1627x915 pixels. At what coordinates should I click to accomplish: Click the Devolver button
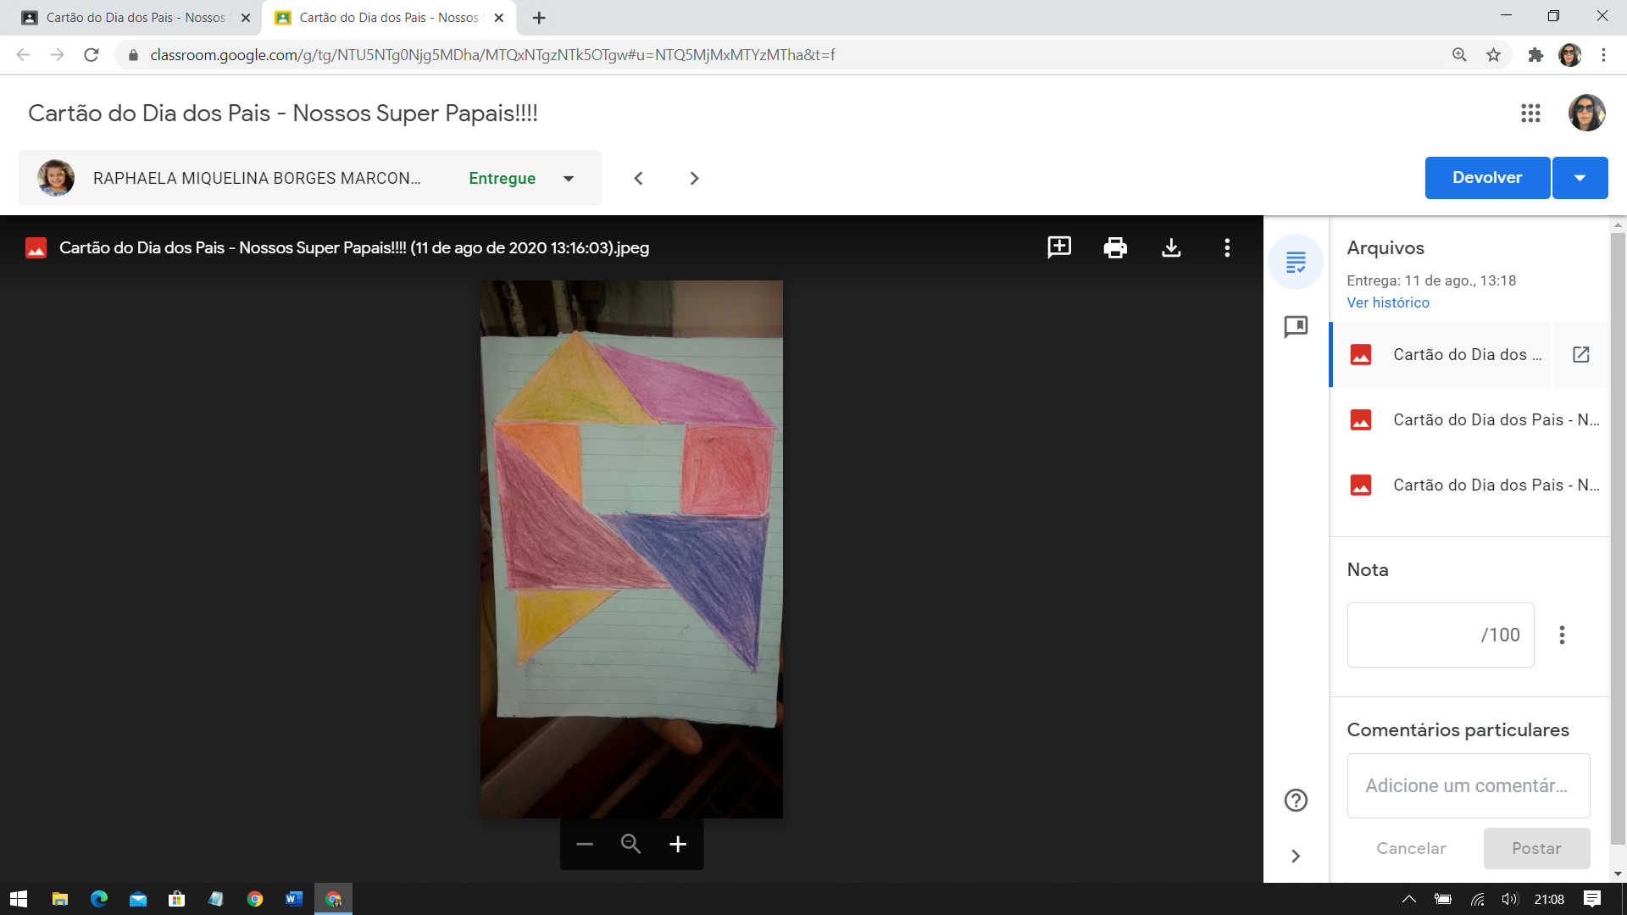click(1487, 178)
